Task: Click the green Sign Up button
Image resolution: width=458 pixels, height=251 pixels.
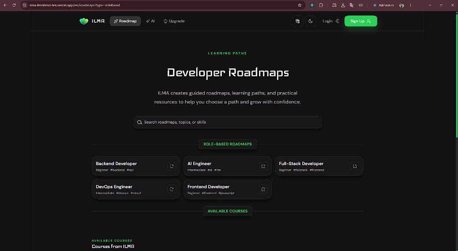Action: [x=361, y=21]
